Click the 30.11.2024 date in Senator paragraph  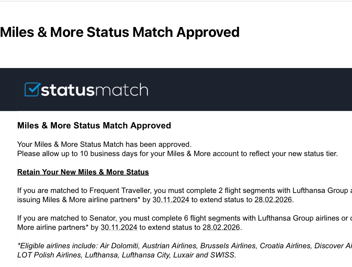(x=119, y=227)
